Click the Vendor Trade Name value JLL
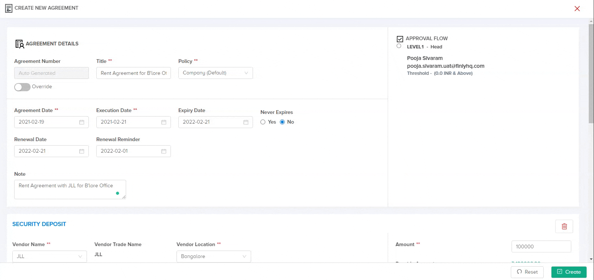594x280 pixels. pyautogui.click(x=99, y=255)
